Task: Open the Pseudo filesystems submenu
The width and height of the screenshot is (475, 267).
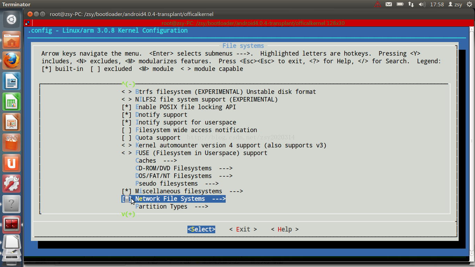Action: pyautogui.click(x=177, y=184)
